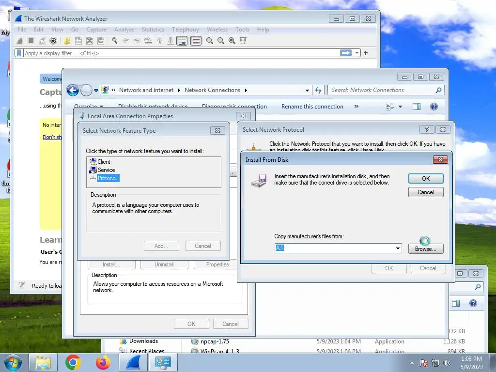Screen dimensions: 496x372
Task: Click Wireshark save capture file icon
Action: [x=78, y=41]
